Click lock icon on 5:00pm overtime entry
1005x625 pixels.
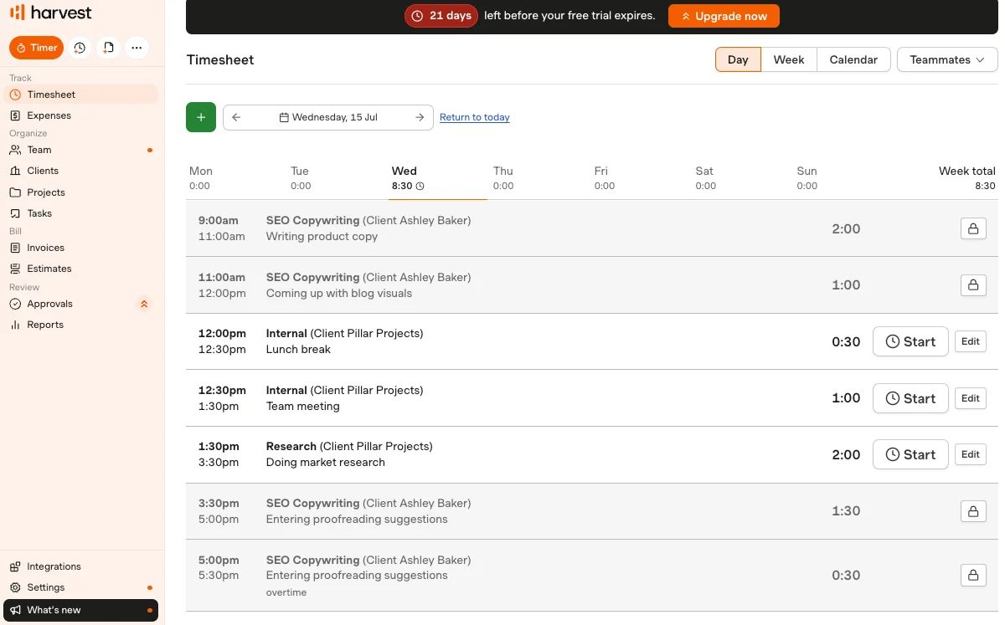point(973,575)
